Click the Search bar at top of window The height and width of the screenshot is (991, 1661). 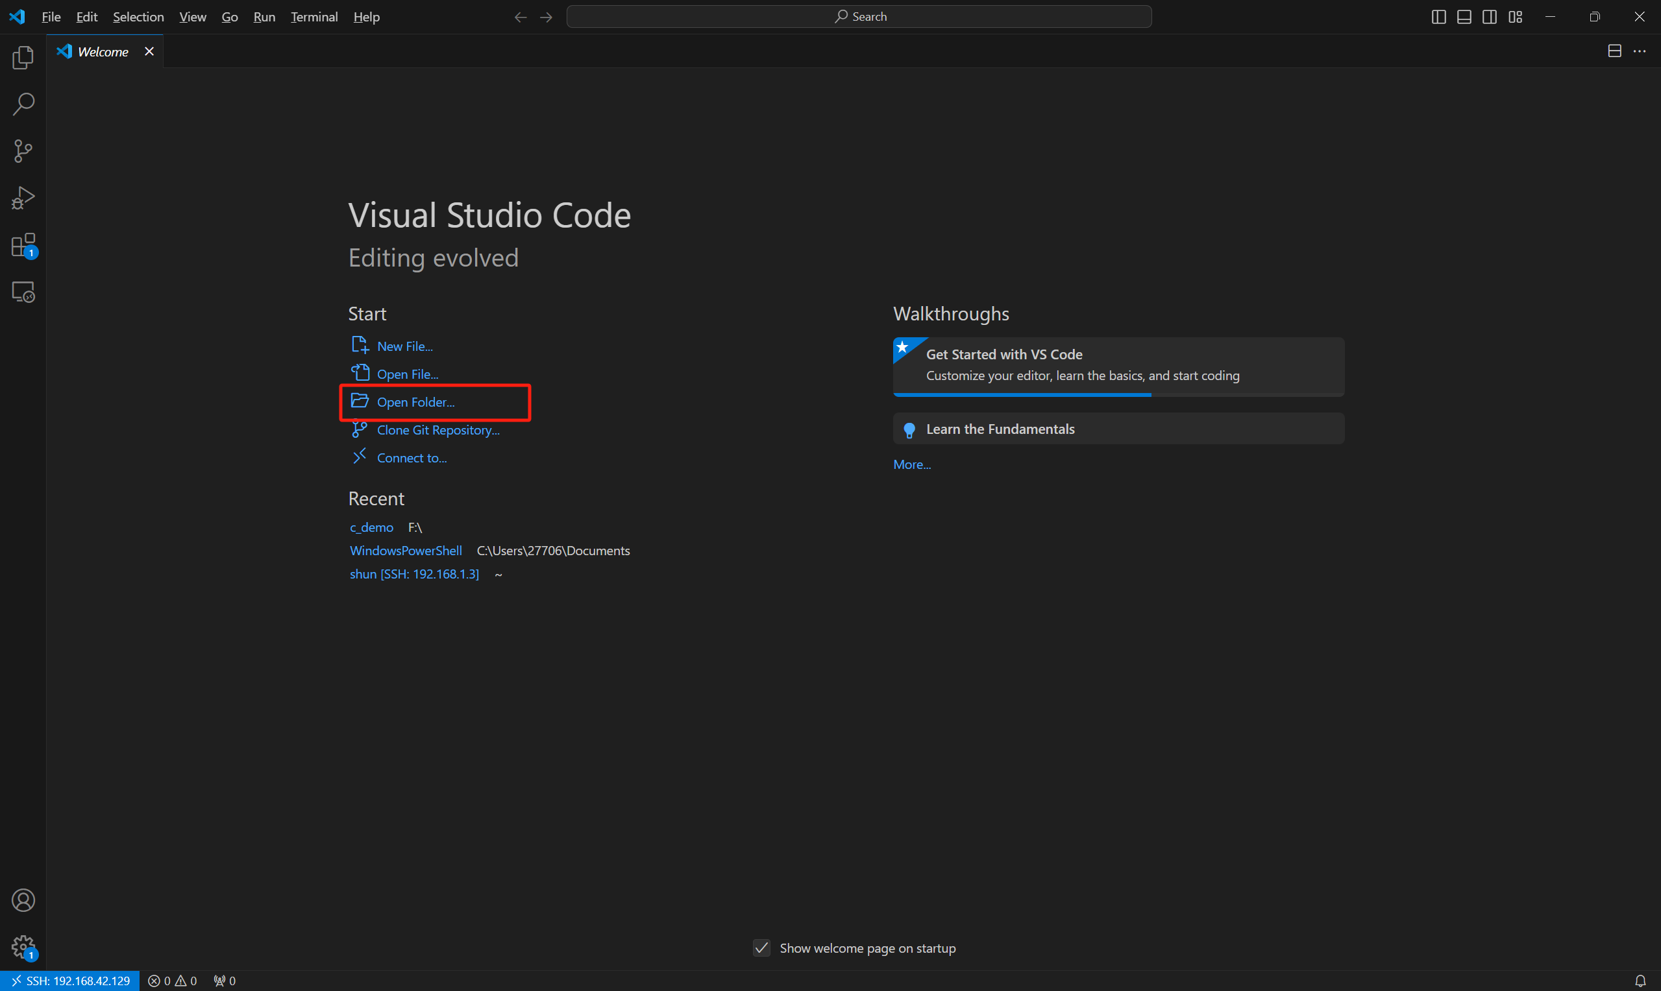coord(858,16)
